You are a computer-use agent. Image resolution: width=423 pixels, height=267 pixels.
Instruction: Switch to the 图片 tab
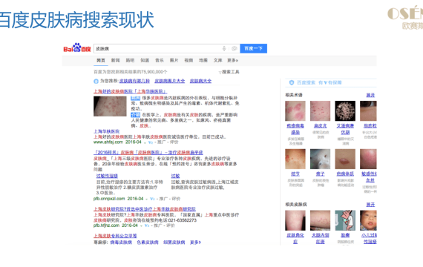click(x=174, y=60)
